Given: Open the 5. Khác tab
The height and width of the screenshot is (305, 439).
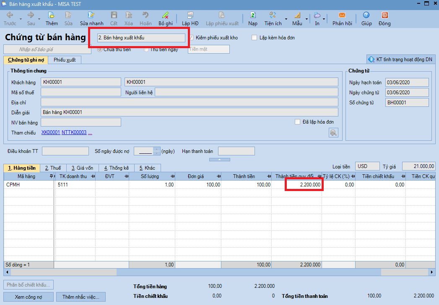Looking at the screenshot, I should click(147, 168).
